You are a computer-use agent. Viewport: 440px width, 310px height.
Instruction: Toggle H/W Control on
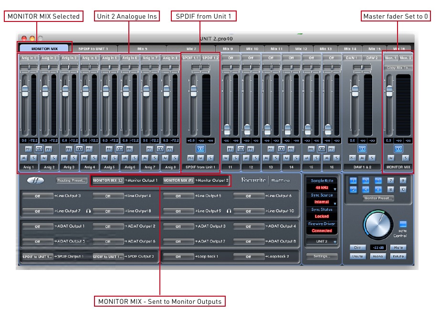pos(403,224)
